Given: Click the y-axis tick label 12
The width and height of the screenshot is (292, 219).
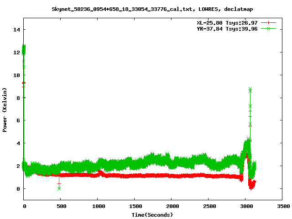Looking at the screenshot, I should 16,52.
